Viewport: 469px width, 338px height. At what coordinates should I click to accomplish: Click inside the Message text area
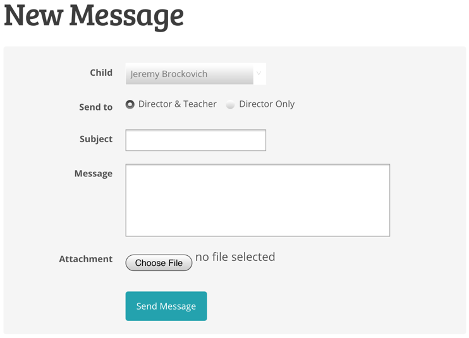pos(257,200)
